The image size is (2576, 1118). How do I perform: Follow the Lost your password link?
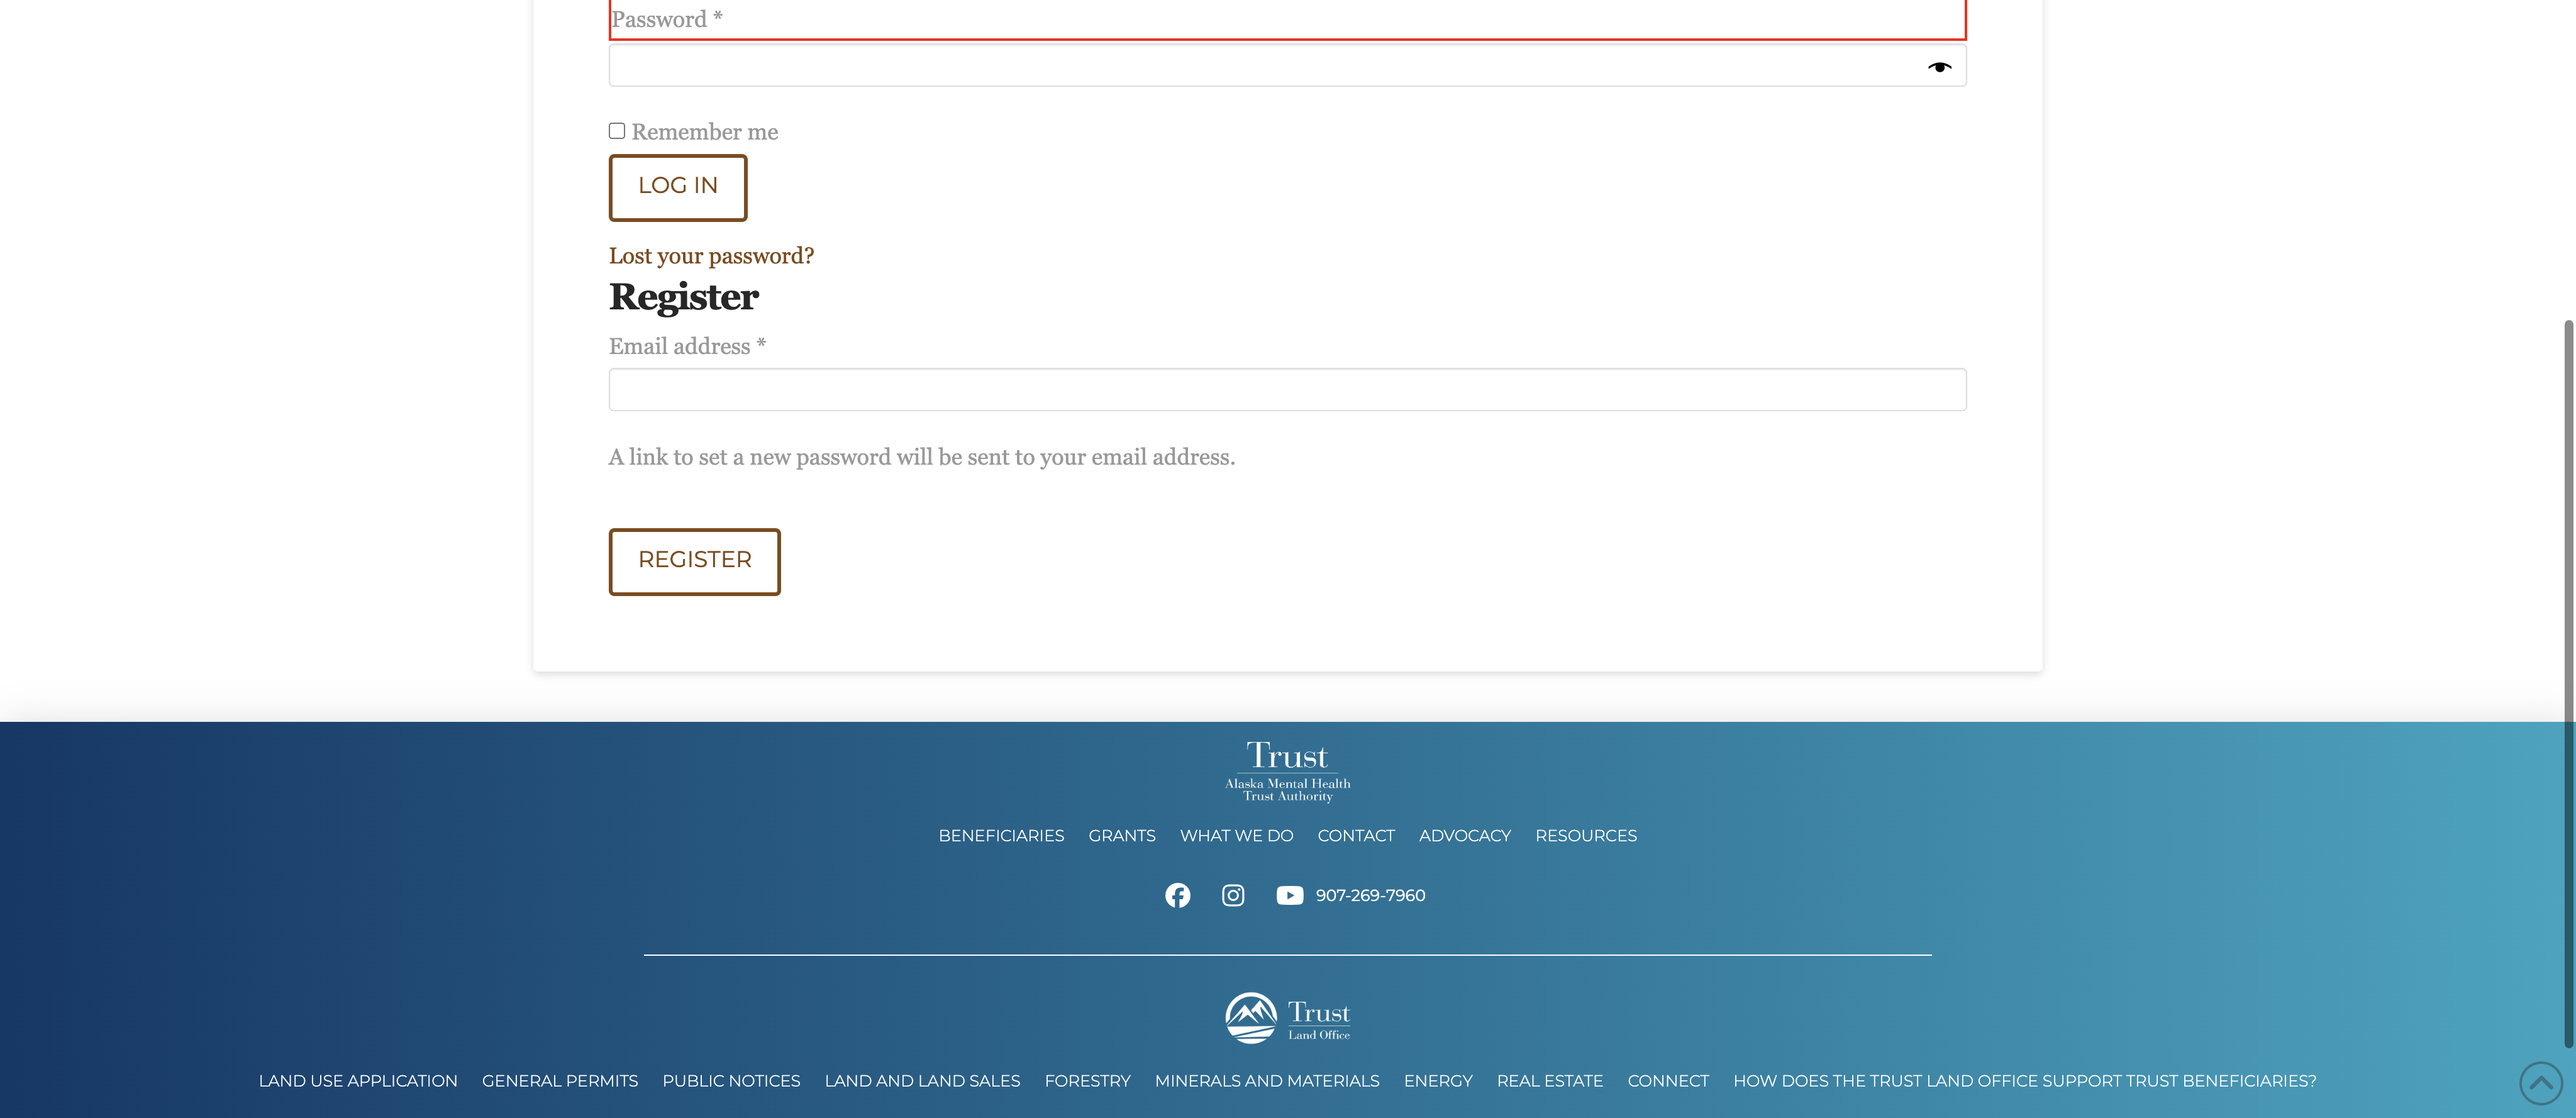[x=711, y=256]
